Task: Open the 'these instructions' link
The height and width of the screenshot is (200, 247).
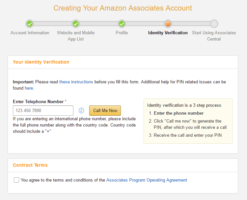Action: pos(76,82)
